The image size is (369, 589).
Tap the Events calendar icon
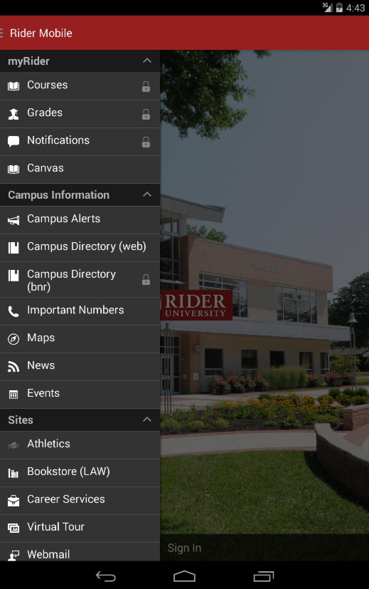coord(14,394)
